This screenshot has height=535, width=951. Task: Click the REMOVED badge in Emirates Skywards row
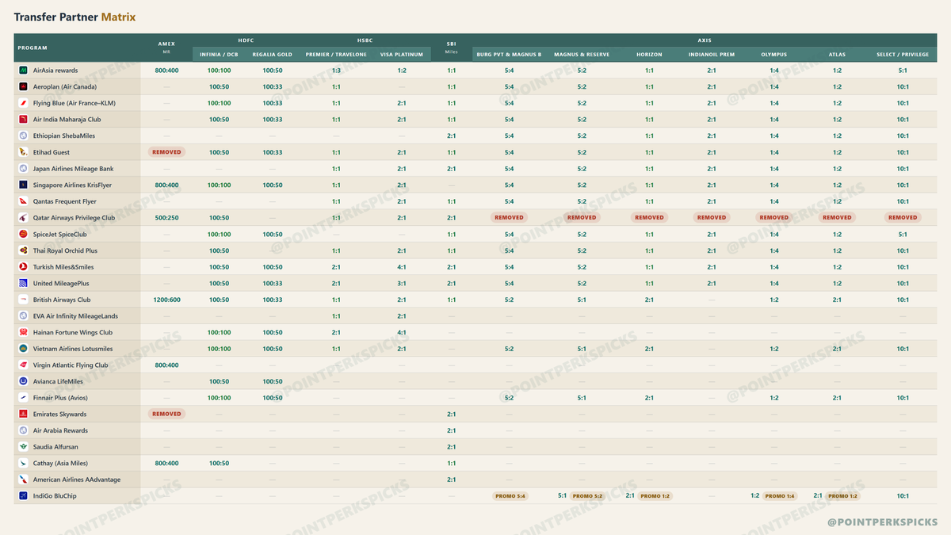(x=166, y=414)
